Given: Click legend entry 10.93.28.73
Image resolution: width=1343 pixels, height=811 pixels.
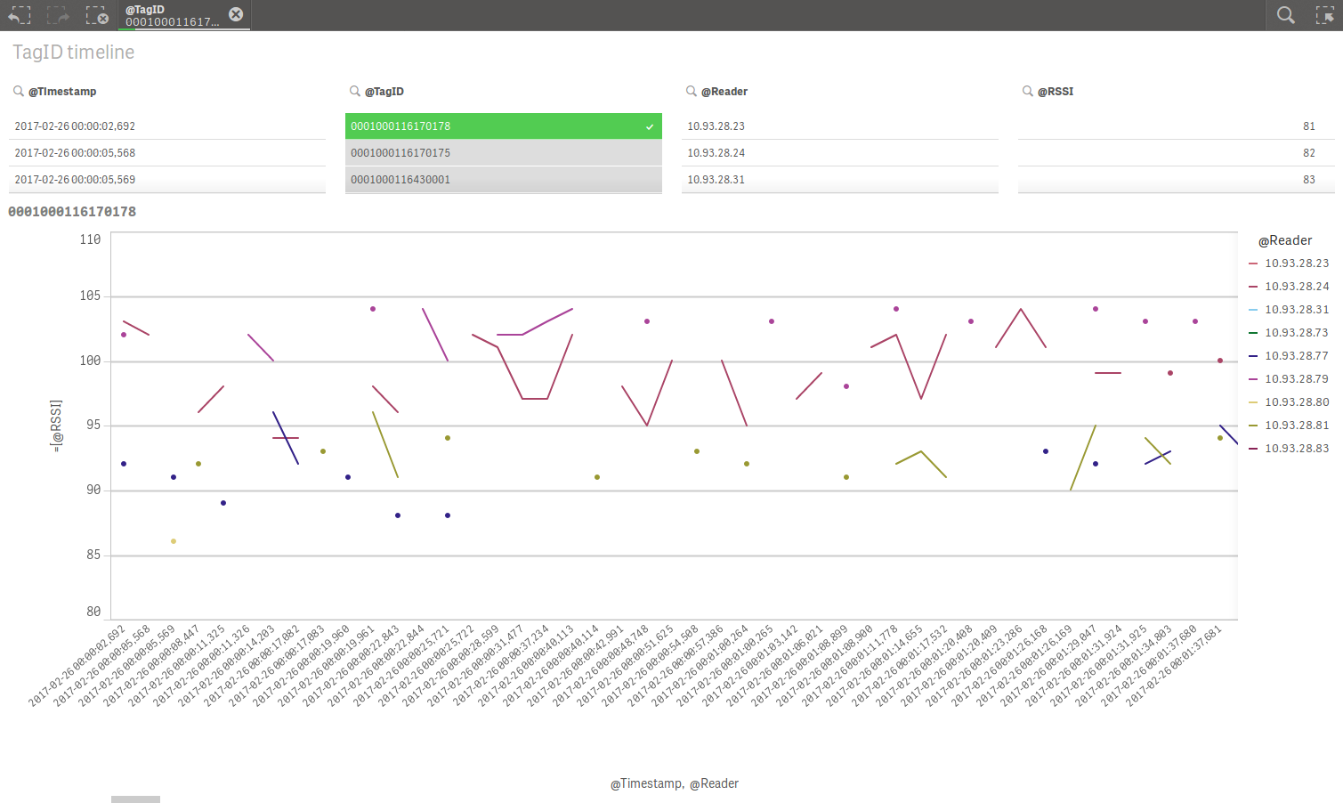Looking at the screenshot, I should [1289, 333].
